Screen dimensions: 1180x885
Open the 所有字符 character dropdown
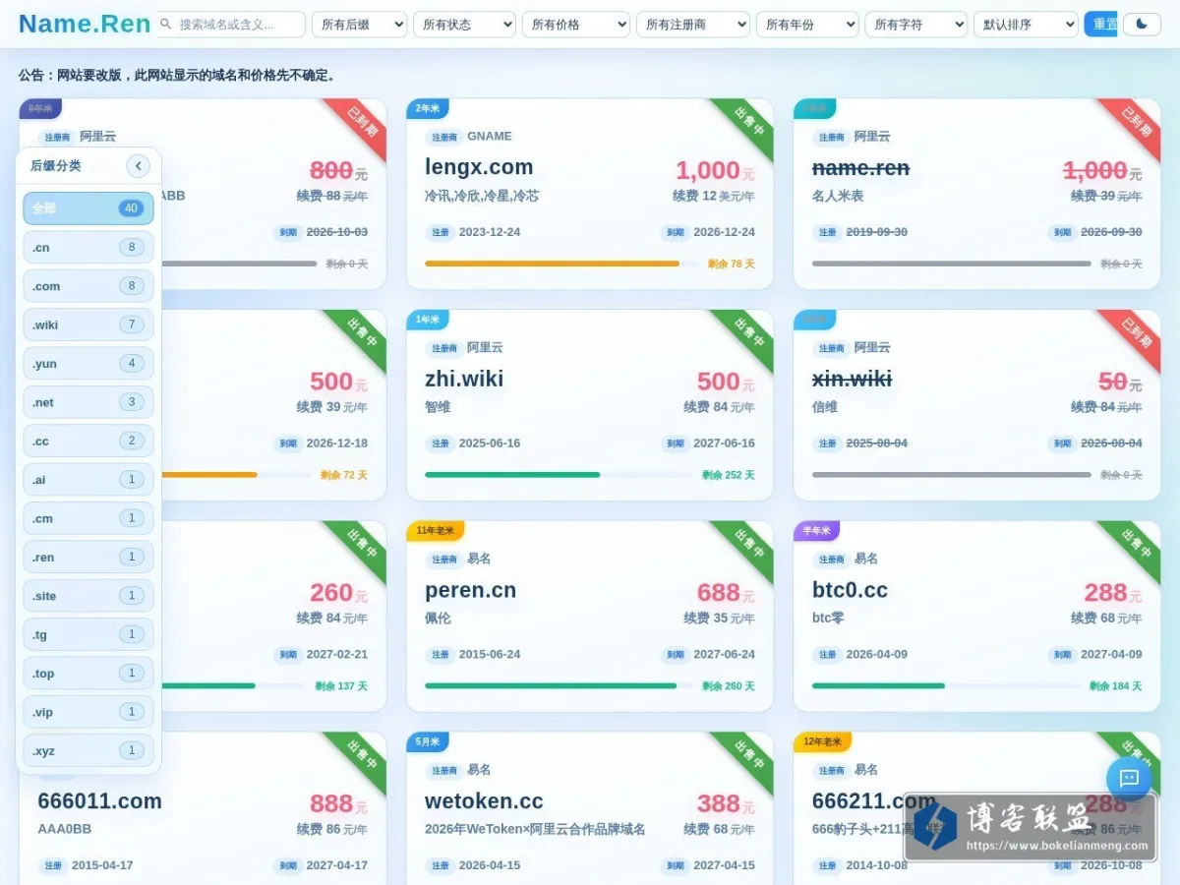tap(915, 25)
